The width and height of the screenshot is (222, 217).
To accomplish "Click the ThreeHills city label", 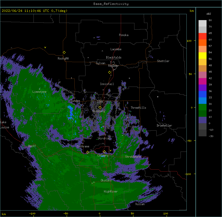I will pyautogui.click(x=138, y=108).
